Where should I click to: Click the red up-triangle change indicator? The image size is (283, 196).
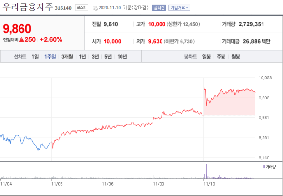[x=21, y=39]
